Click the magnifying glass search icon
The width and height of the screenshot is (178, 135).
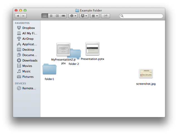tap(122, 16)
